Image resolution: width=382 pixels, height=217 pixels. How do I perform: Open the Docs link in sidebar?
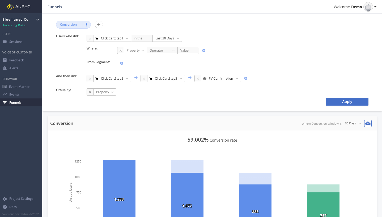(x=13, y=207)
